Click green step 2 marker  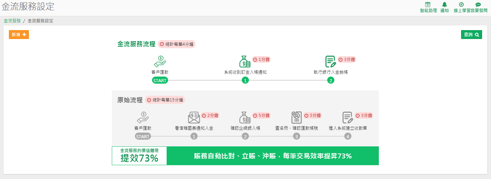tap(331, 80)
